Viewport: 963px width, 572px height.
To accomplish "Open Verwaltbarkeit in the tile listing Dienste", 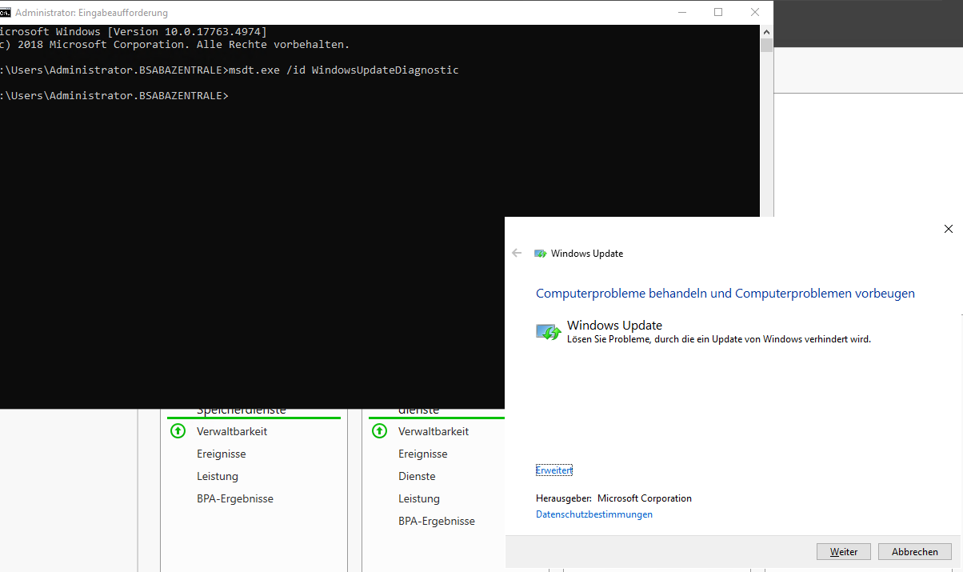I will (434, 431).
